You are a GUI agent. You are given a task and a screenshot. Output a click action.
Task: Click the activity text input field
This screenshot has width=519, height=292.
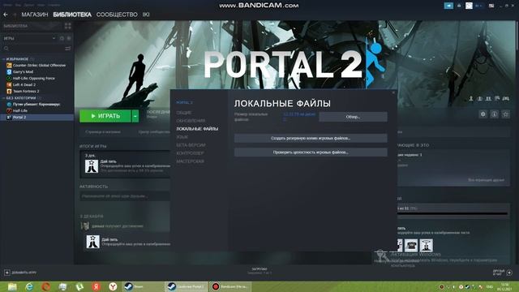coord(125,196)
